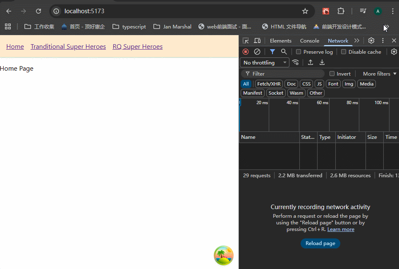399x269 pixels.
Task: Check the Invert filter checkbox
Action: click(x=332, y=74)
